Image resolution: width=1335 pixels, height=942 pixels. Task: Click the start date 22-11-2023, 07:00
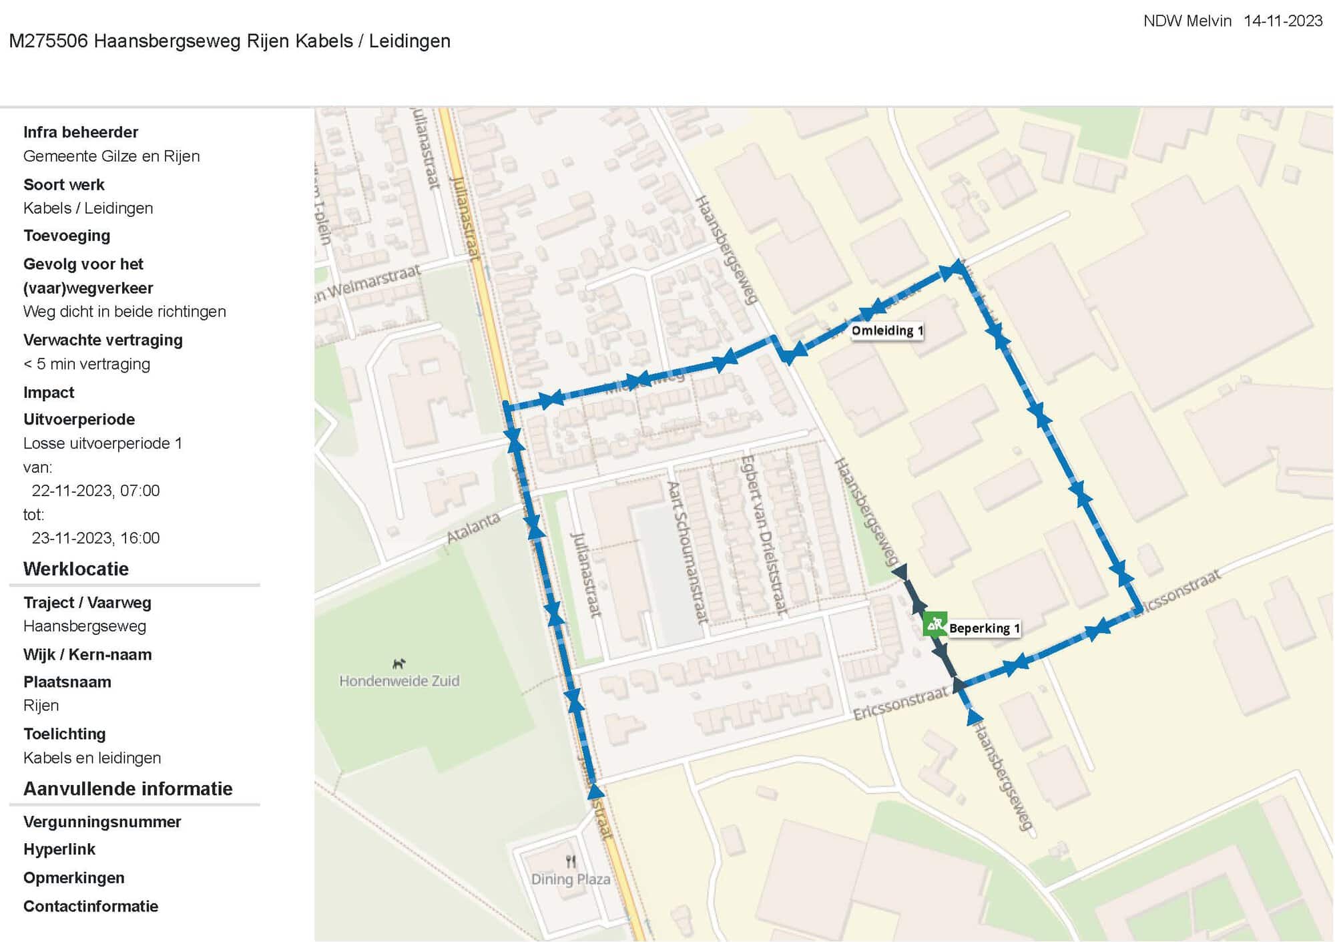[x=95, y=491]
